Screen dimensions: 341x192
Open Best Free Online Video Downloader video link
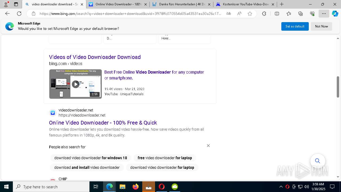point(154,75)
